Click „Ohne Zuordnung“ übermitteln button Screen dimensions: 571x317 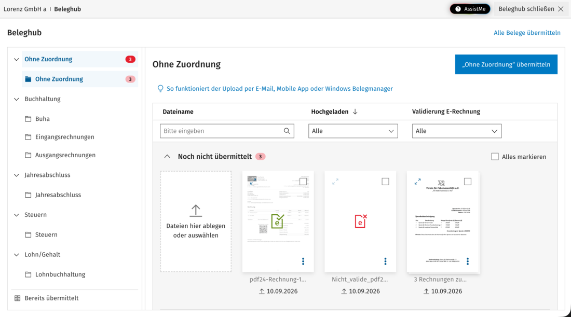click(506, 64)
